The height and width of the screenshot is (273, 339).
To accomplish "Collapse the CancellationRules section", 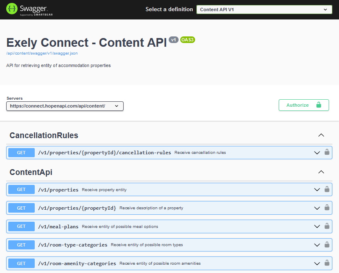I will (321, 135).
